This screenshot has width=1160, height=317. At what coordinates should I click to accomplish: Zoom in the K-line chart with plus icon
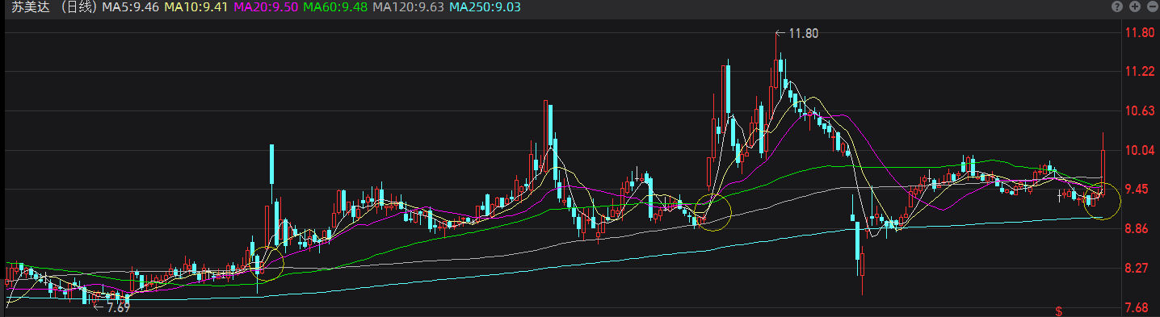point(1135,6)
